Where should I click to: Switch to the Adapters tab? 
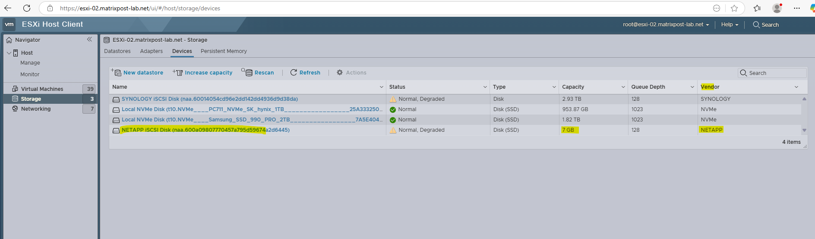click(152, 51)
